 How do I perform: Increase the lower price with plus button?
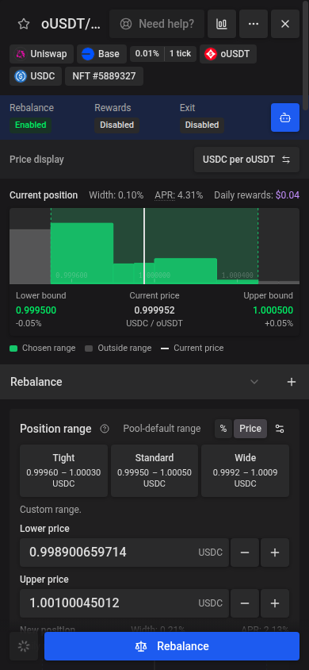pyautogui.click(x=275, y=553)
